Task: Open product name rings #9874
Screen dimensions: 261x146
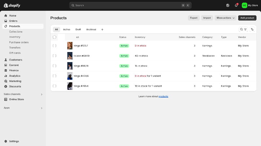Action: pos(81,66)
